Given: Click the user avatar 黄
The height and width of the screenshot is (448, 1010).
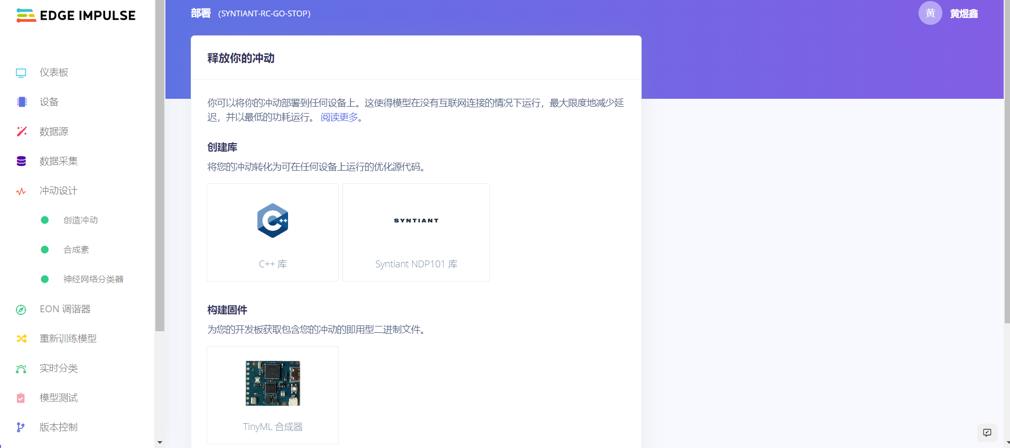Looking at the screenshot, I should pos(930,13).
